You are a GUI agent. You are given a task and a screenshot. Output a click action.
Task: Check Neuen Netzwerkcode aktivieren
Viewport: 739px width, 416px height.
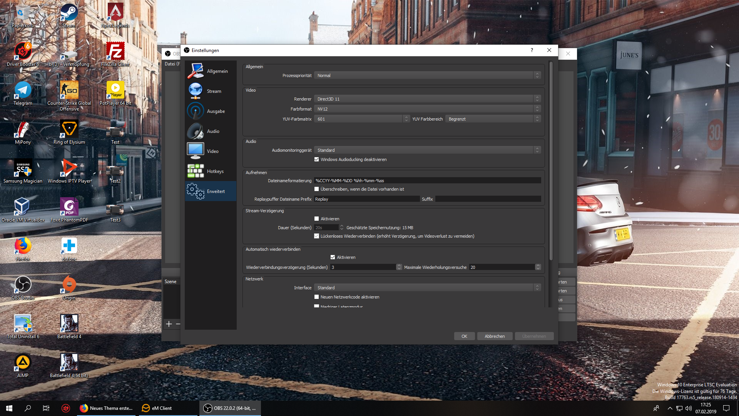pos(316,297)
